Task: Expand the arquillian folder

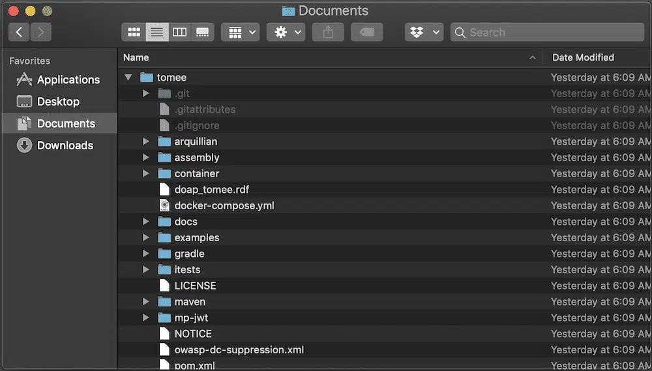Action: pyautogui.click(x=146, y=141)
